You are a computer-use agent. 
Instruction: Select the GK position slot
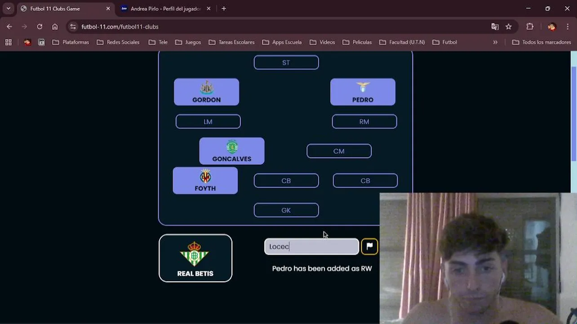click(x=286, y=210)
